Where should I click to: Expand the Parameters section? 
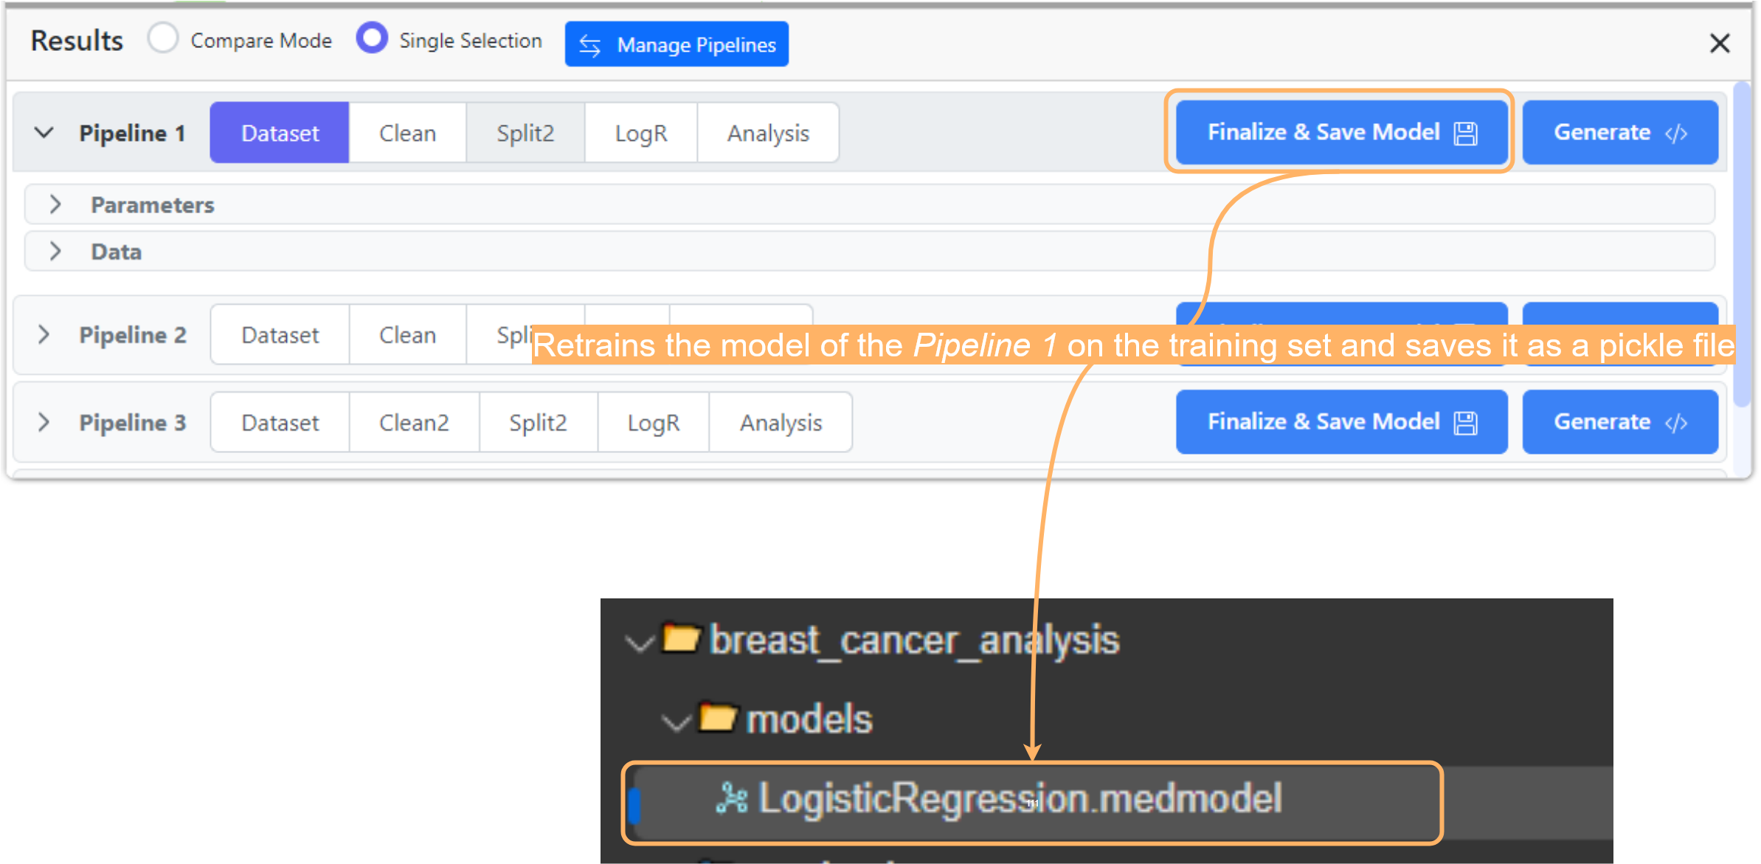tap(55, 204)
